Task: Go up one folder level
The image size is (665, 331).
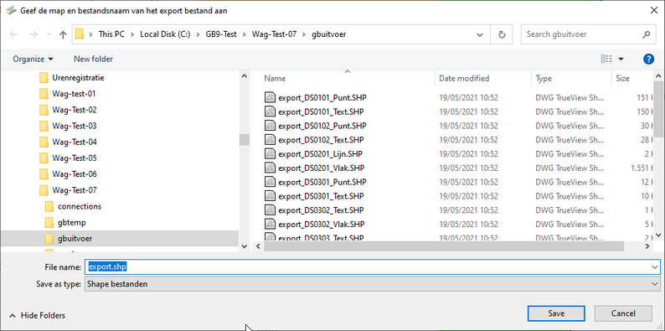Action: (x=63, y=34)
